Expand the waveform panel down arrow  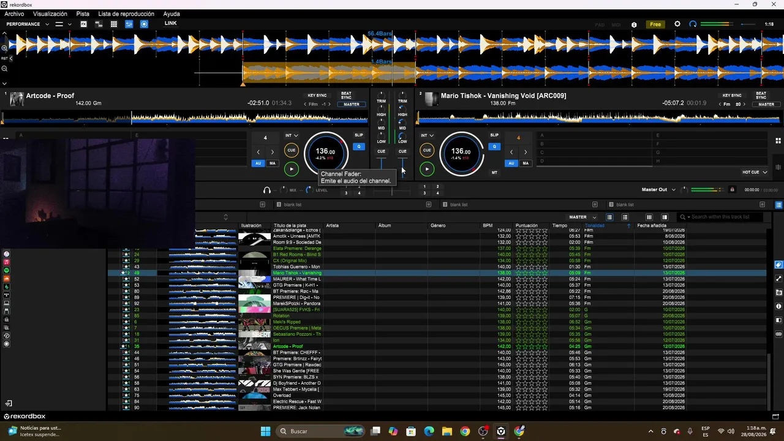coord(4,83)
